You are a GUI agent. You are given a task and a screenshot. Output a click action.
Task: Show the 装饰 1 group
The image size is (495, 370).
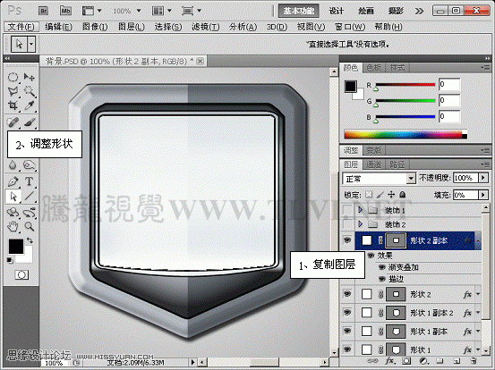[x=347, y=210]
